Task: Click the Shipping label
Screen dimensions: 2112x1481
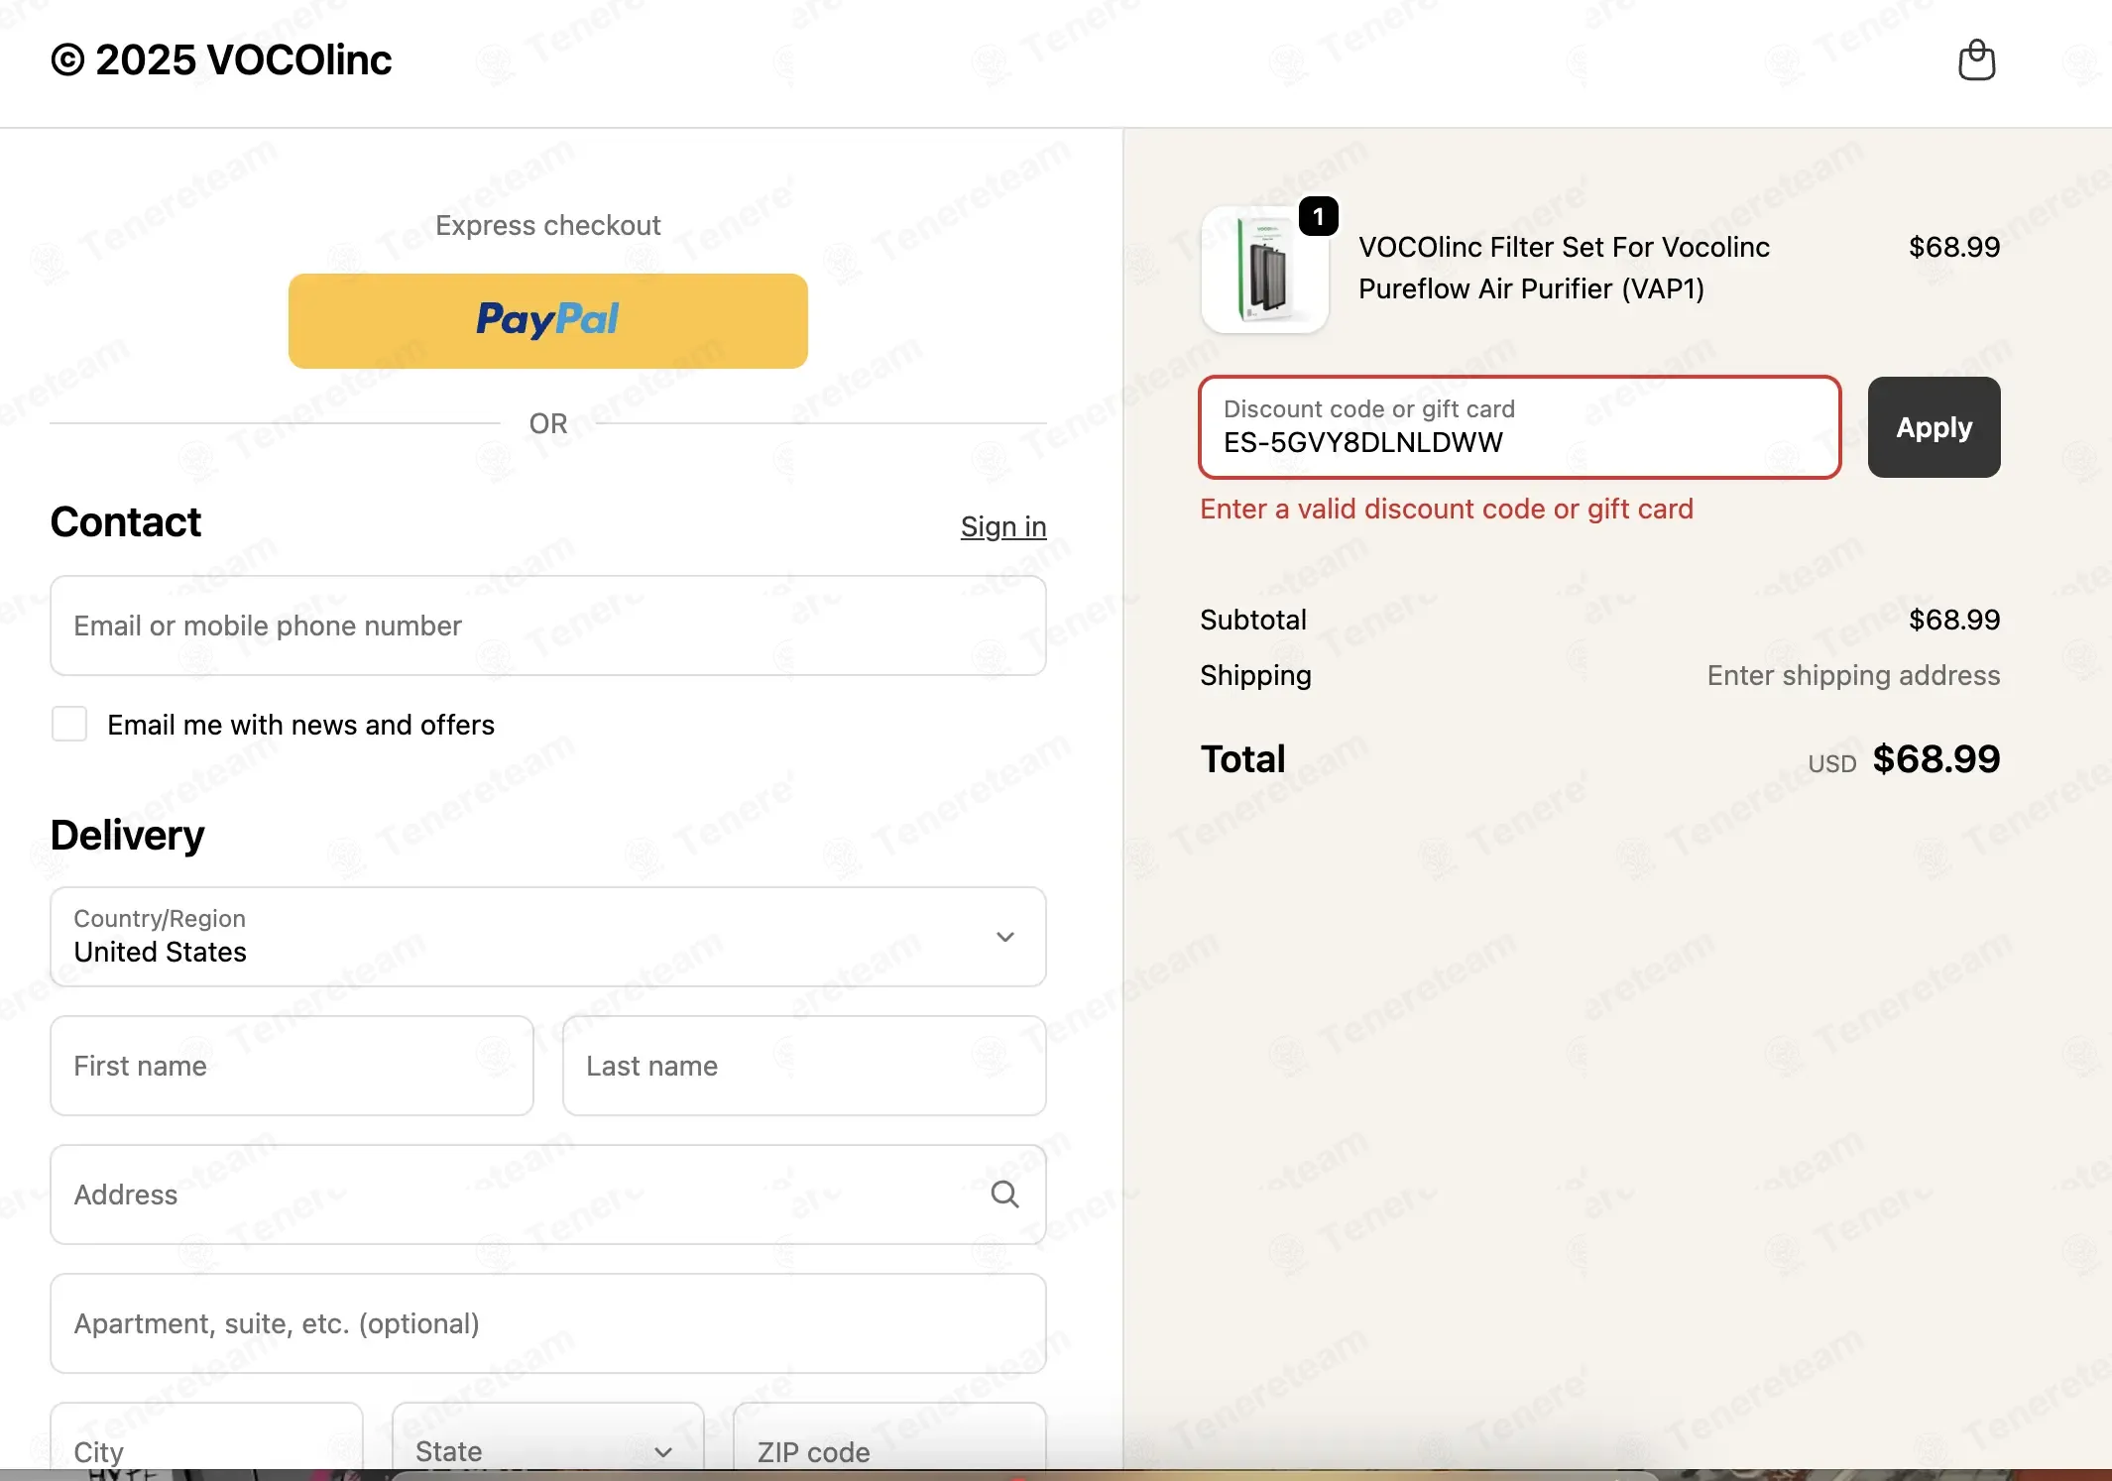Action: tap(1255, 675)
